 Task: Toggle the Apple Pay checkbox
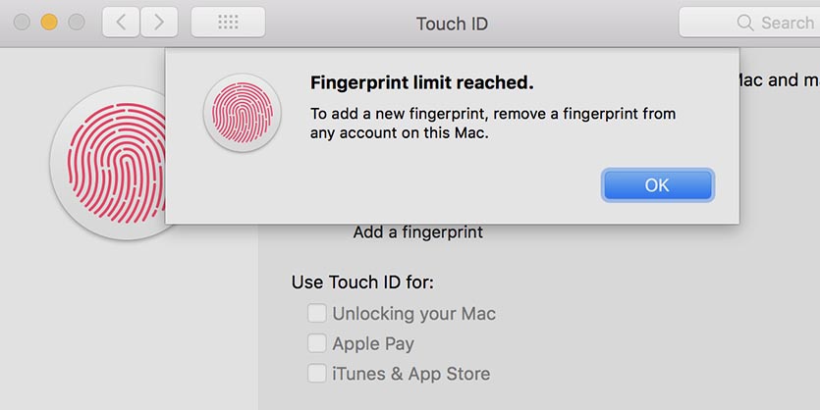point(317,343)
